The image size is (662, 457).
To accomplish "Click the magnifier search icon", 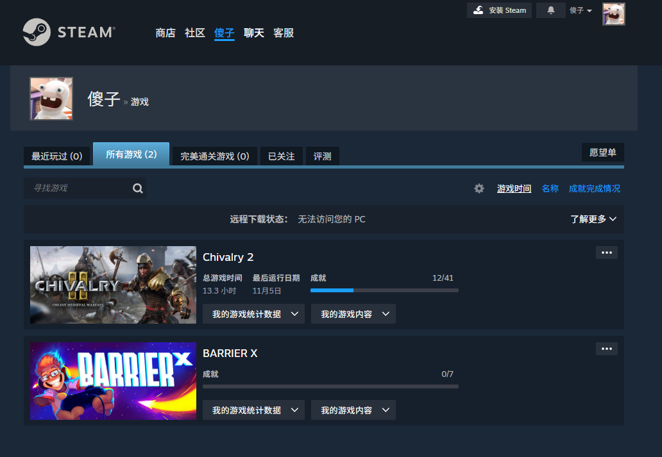I will tap(137, 188).
